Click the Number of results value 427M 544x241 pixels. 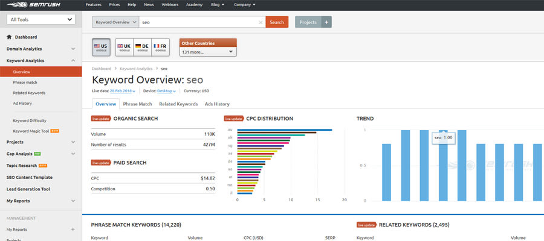coord(209,145)
